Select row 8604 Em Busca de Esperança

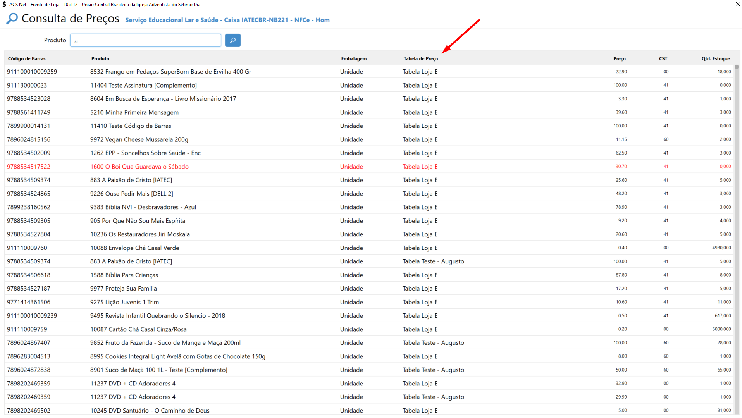[x=369, y=99]
